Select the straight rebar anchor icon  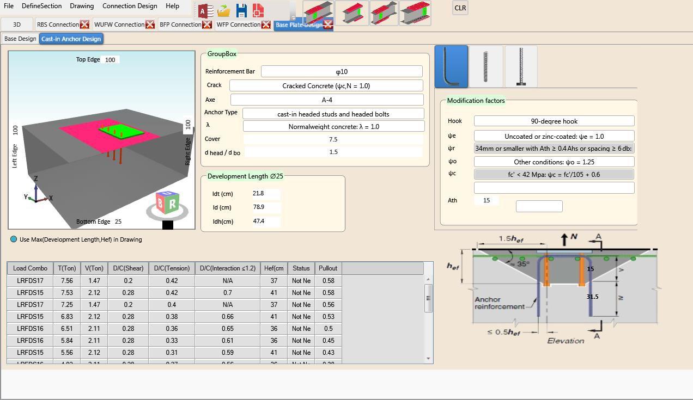(486, 66)
